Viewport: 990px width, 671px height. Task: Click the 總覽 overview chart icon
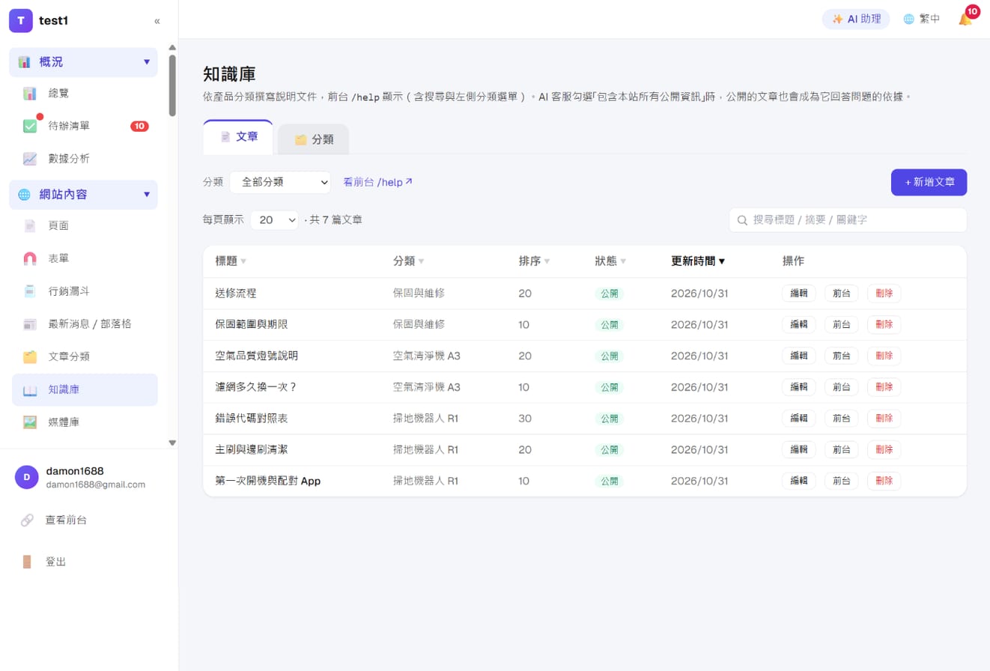30,94
